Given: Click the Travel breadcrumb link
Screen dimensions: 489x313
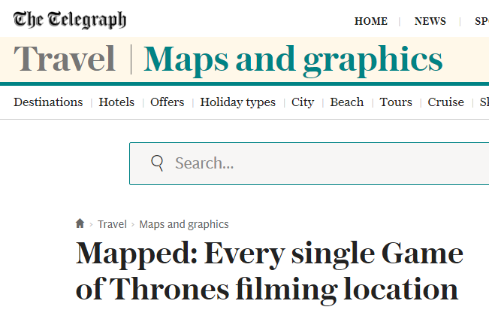Looking at the screenshot, I should pos(112,224).
